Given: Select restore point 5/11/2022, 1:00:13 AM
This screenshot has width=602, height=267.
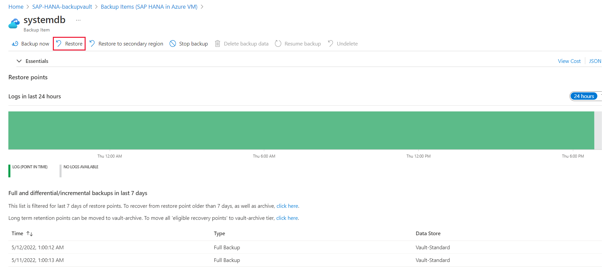Looking at the screenshot, I should (37, 260).
